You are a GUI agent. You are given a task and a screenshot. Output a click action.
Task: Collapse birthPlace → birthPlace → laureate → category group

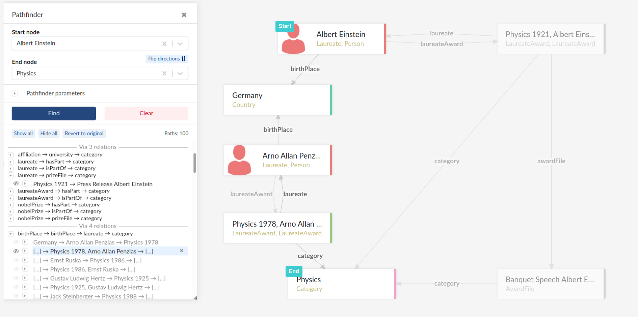pos(11,234)
